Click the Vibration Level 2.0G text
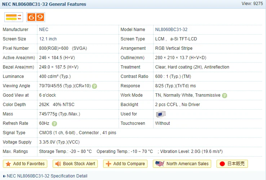The image size is (266, 180). (191, 152)
